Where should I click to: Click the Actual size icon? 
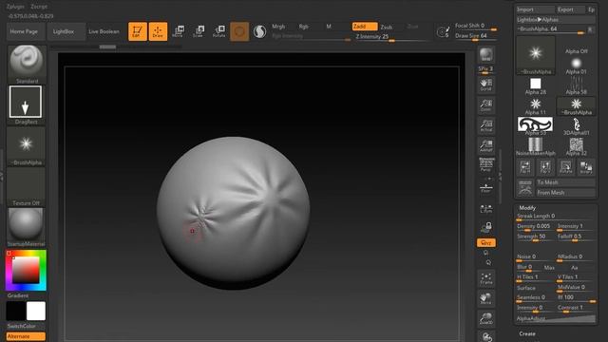pos(485,125)
